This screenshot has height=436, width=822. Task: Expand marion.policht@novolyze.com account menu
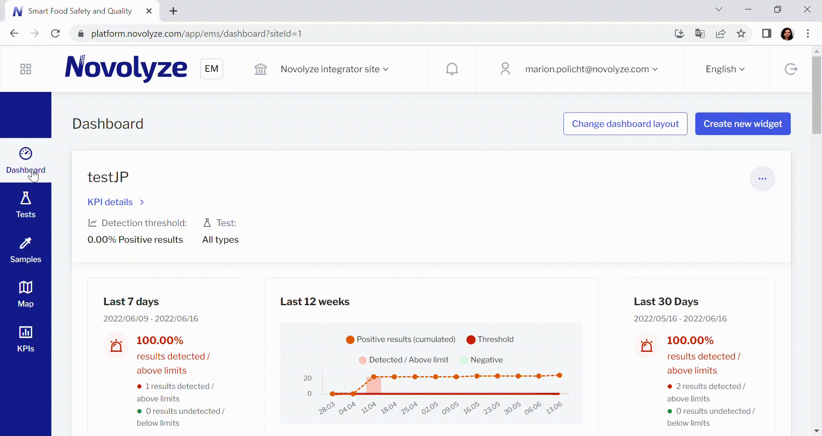pos(591,69)
